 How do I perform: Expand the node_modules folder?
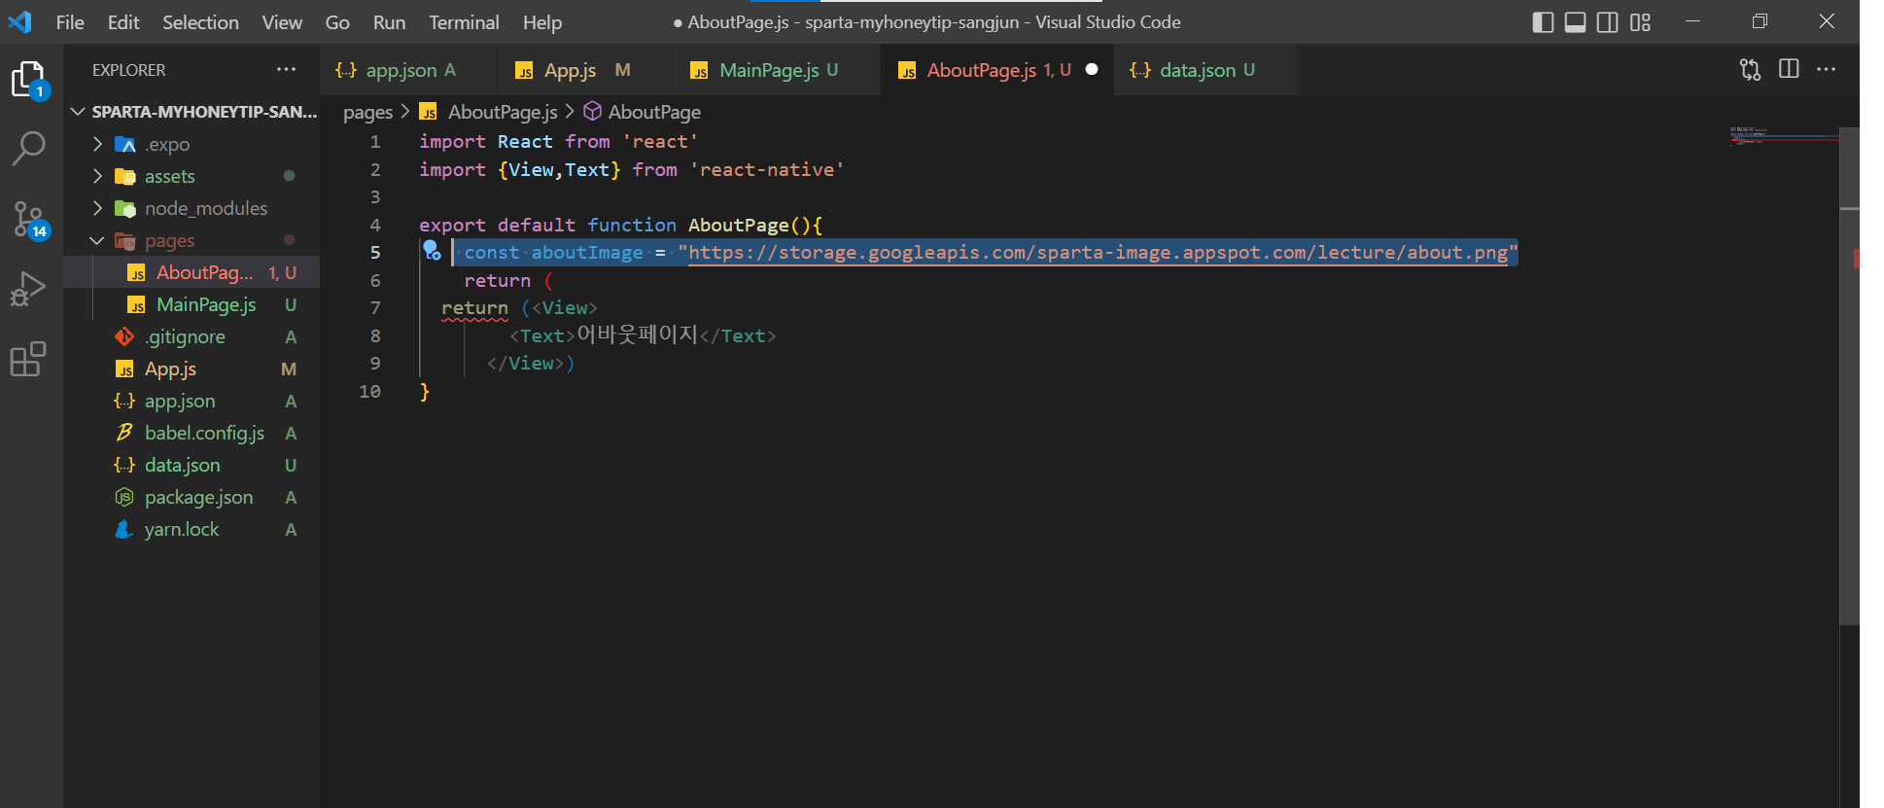point(97,208)
